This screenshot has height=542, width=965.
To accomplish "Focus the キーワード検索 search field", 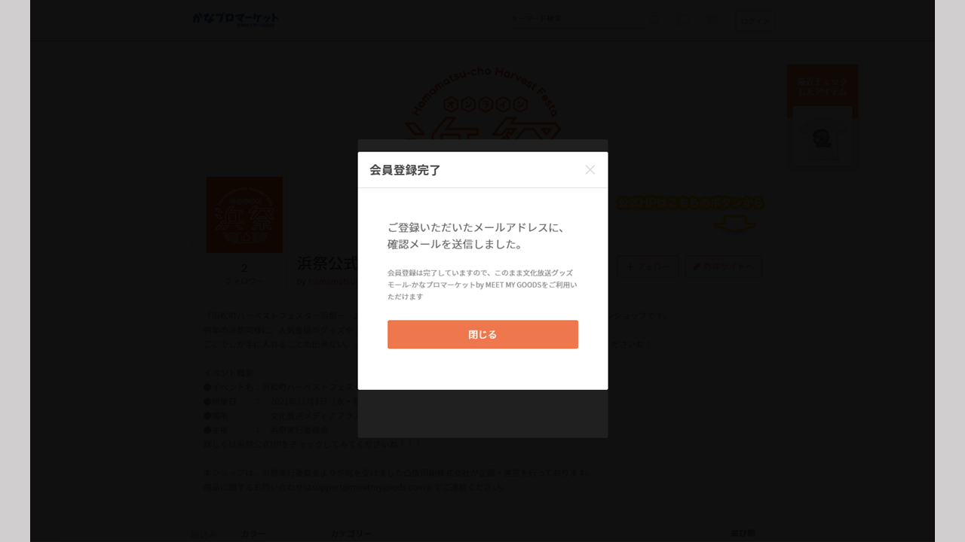I will click(x=577, y=19).
